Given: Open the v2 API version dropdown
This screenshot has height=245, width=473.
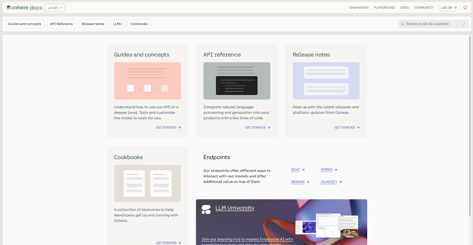Looking at the screenshot, I should (55, 8).
